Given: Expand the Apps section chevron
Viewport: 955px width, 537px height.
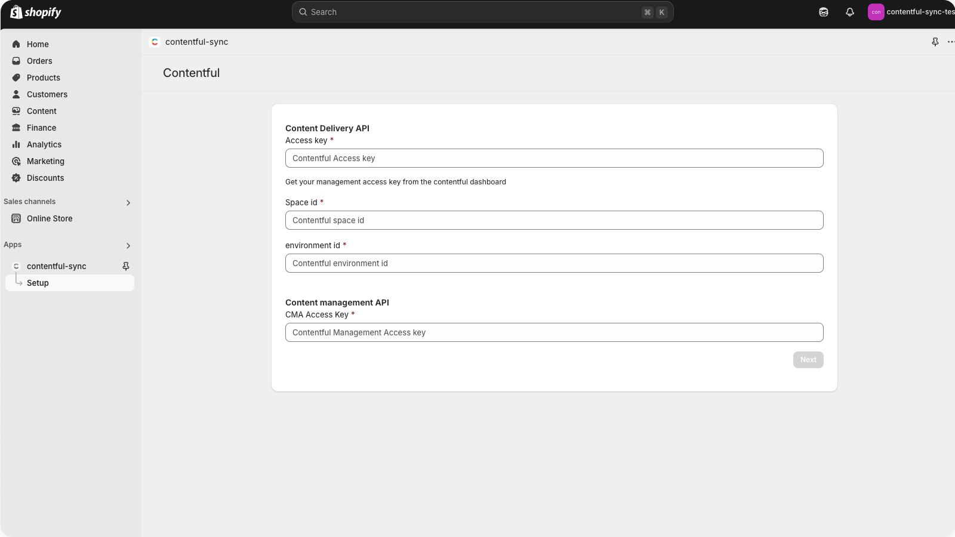Looking at the screenshot, I should (x=128, y=245).
